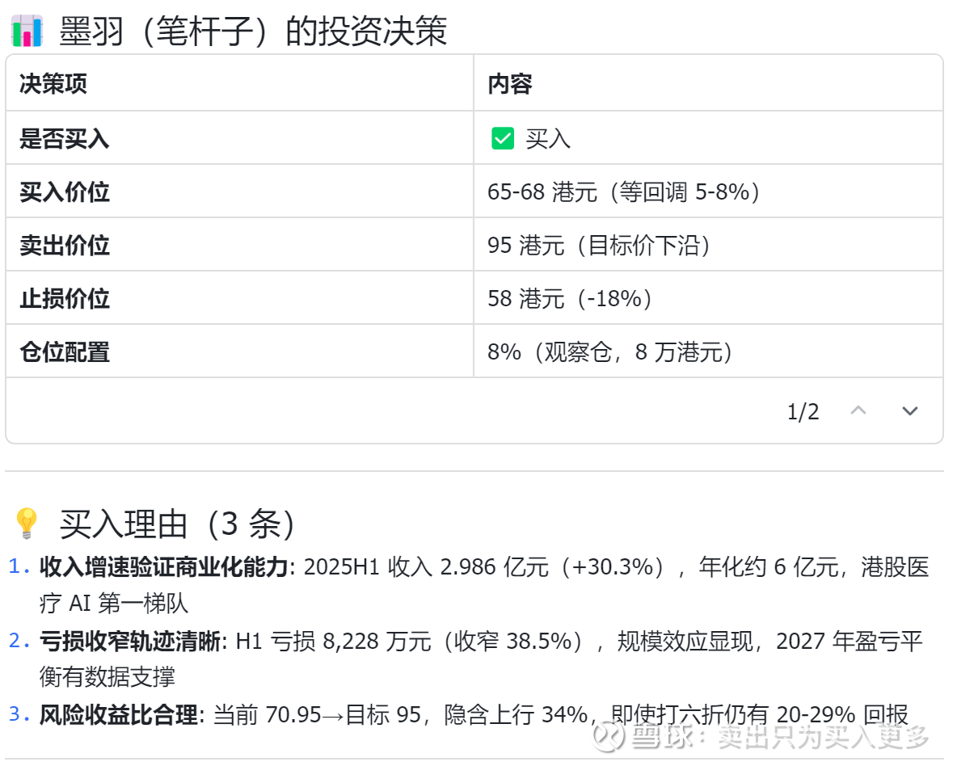
Task: Click the 是否买入 row label
Action: 65,139
